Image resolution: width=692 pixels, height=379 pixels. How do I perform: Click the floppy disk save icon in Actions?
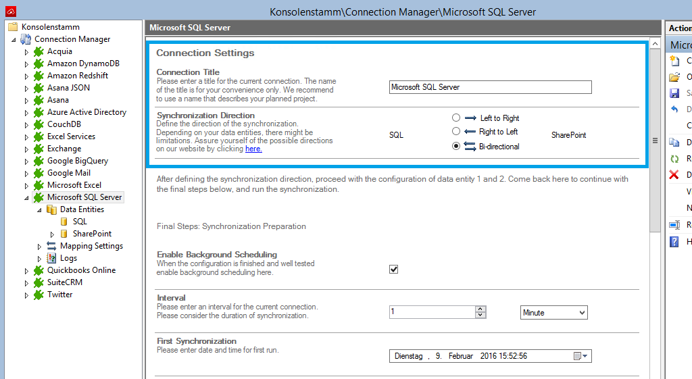674,93
